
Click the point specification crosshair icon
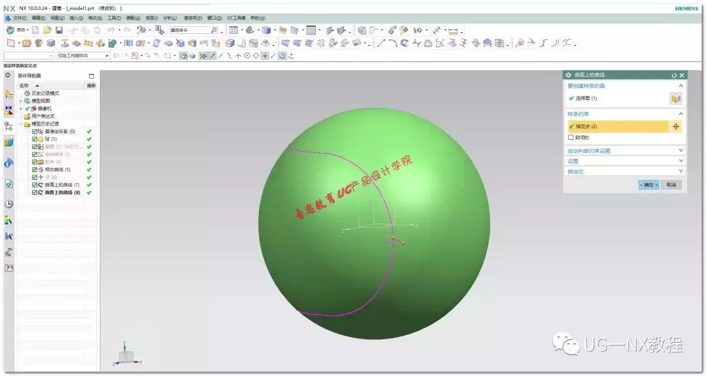coord(676,126)
